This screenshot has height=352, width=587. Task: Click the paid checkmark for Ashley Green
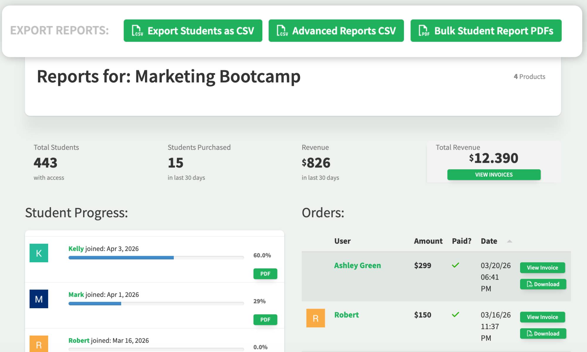[x=456, y=265]
